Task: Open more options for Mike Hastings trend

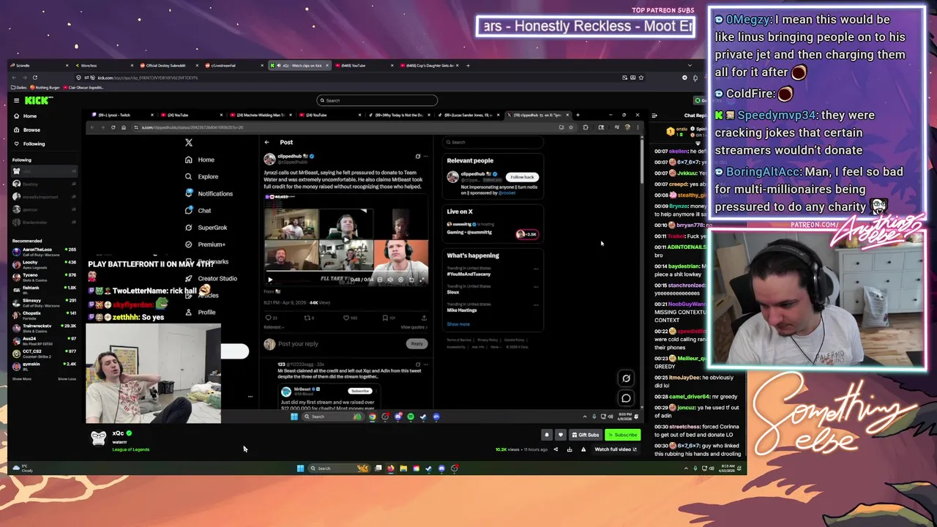Action: click(x=536, y=305)
